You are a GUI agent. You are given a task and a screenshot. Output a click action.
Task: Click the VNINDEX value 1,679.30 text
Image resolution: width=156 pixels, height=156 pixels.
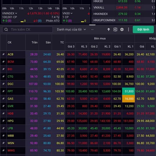pos(35,13)
